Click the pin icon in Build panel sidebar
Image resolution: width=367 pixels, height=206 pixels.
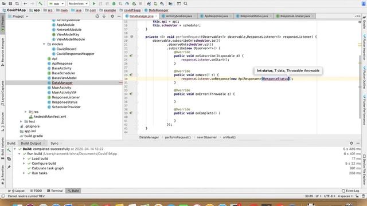pos(9,167)
